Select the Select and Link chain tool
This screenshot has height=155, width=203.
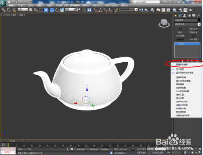click(x=4, y=10)
